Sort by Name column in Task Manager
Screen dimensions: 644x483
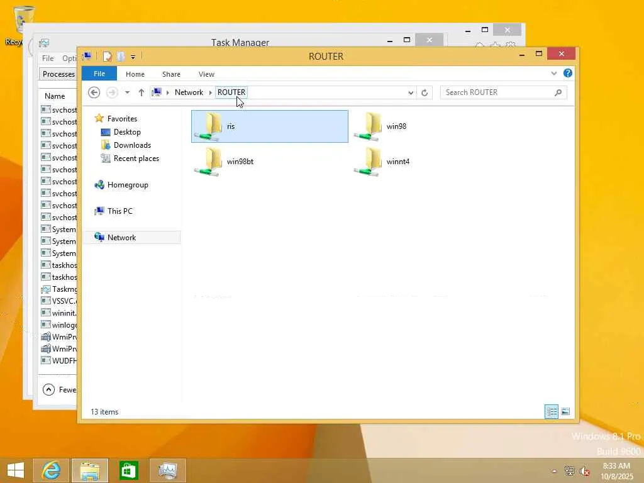click(x=55, y=96)
